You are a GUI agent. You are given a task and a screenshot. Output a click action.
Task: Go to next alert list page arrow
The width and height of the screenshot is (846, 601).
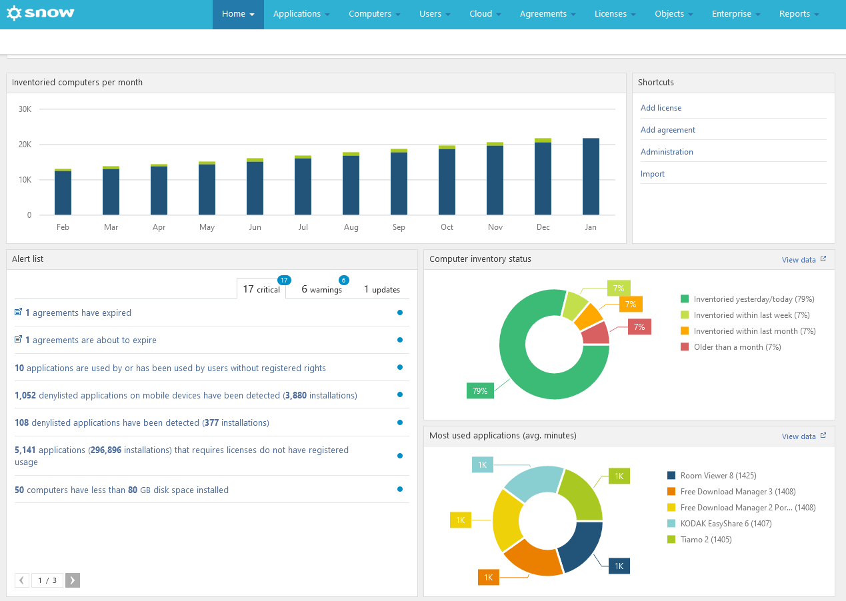click(x=73, y=580)
